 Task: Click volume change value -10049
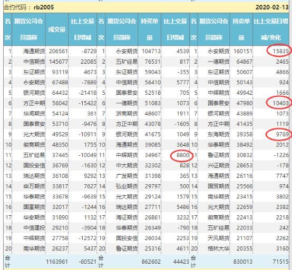87,155
